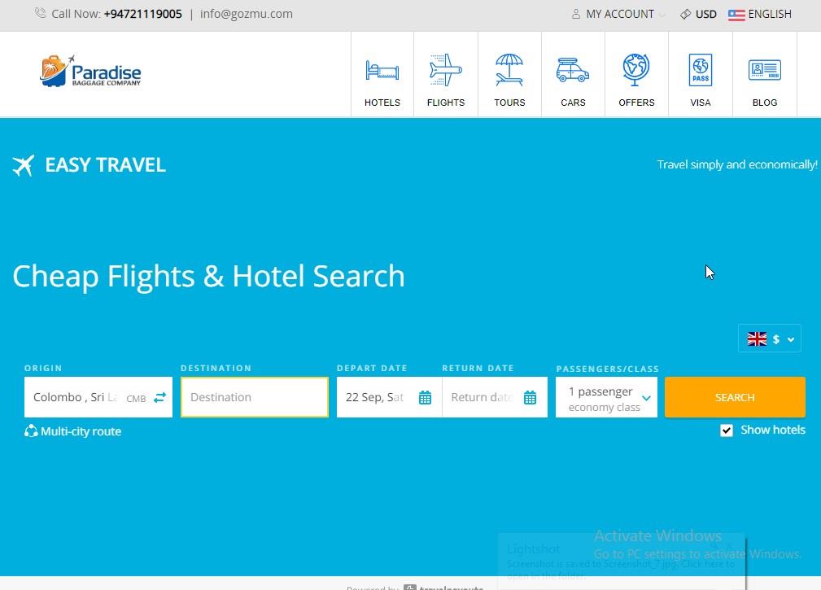Swap origin and destination arrows icon
Image resolution: width=821 pixels, height=590 pixels.
pos(159,397)
